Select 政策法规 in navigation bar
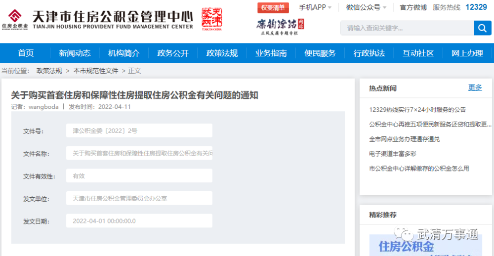Viewport: 494px width, 256px height. coord(222,53)
